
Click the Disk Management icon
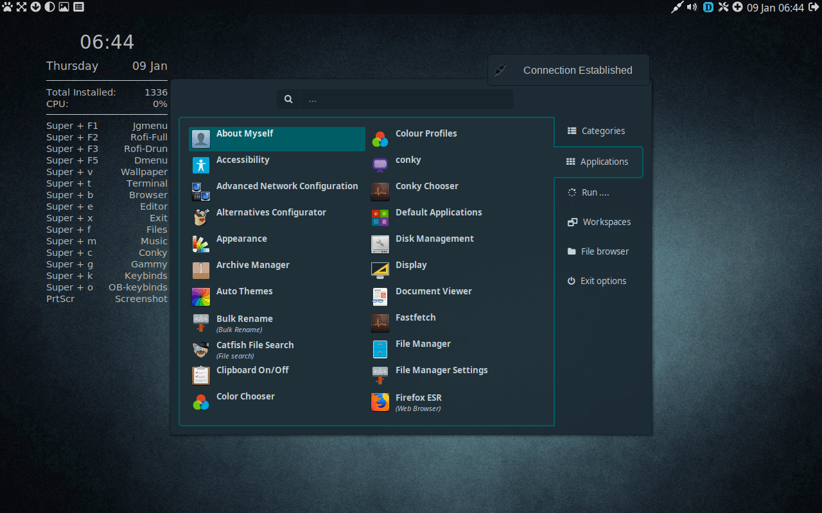380,244
